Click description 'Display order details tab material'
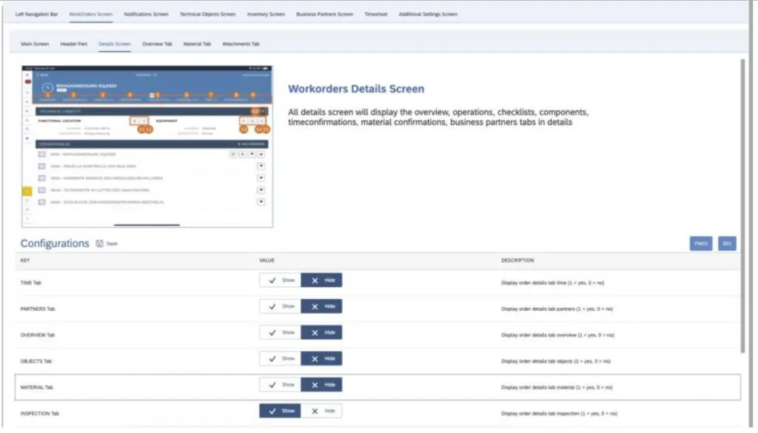The width and height of the screenshot is (758, 433). [557, 387]
